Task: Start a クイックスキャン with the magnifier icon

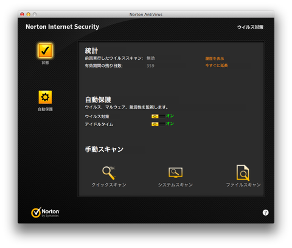Action: pos(109,173)
